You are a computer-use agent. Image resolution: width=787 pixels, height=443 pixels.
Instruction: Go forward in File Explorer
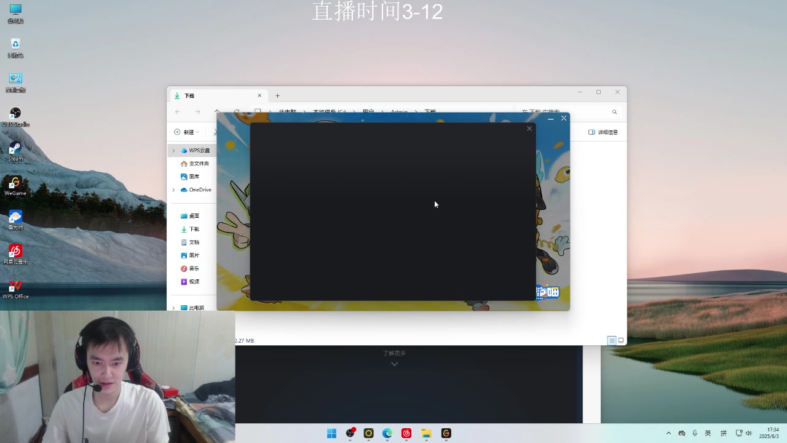[x=197, y=112]
